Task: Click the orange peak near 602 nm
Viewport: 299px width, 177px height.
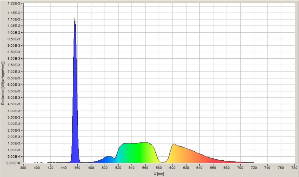Action: click(x=174, y=145)
